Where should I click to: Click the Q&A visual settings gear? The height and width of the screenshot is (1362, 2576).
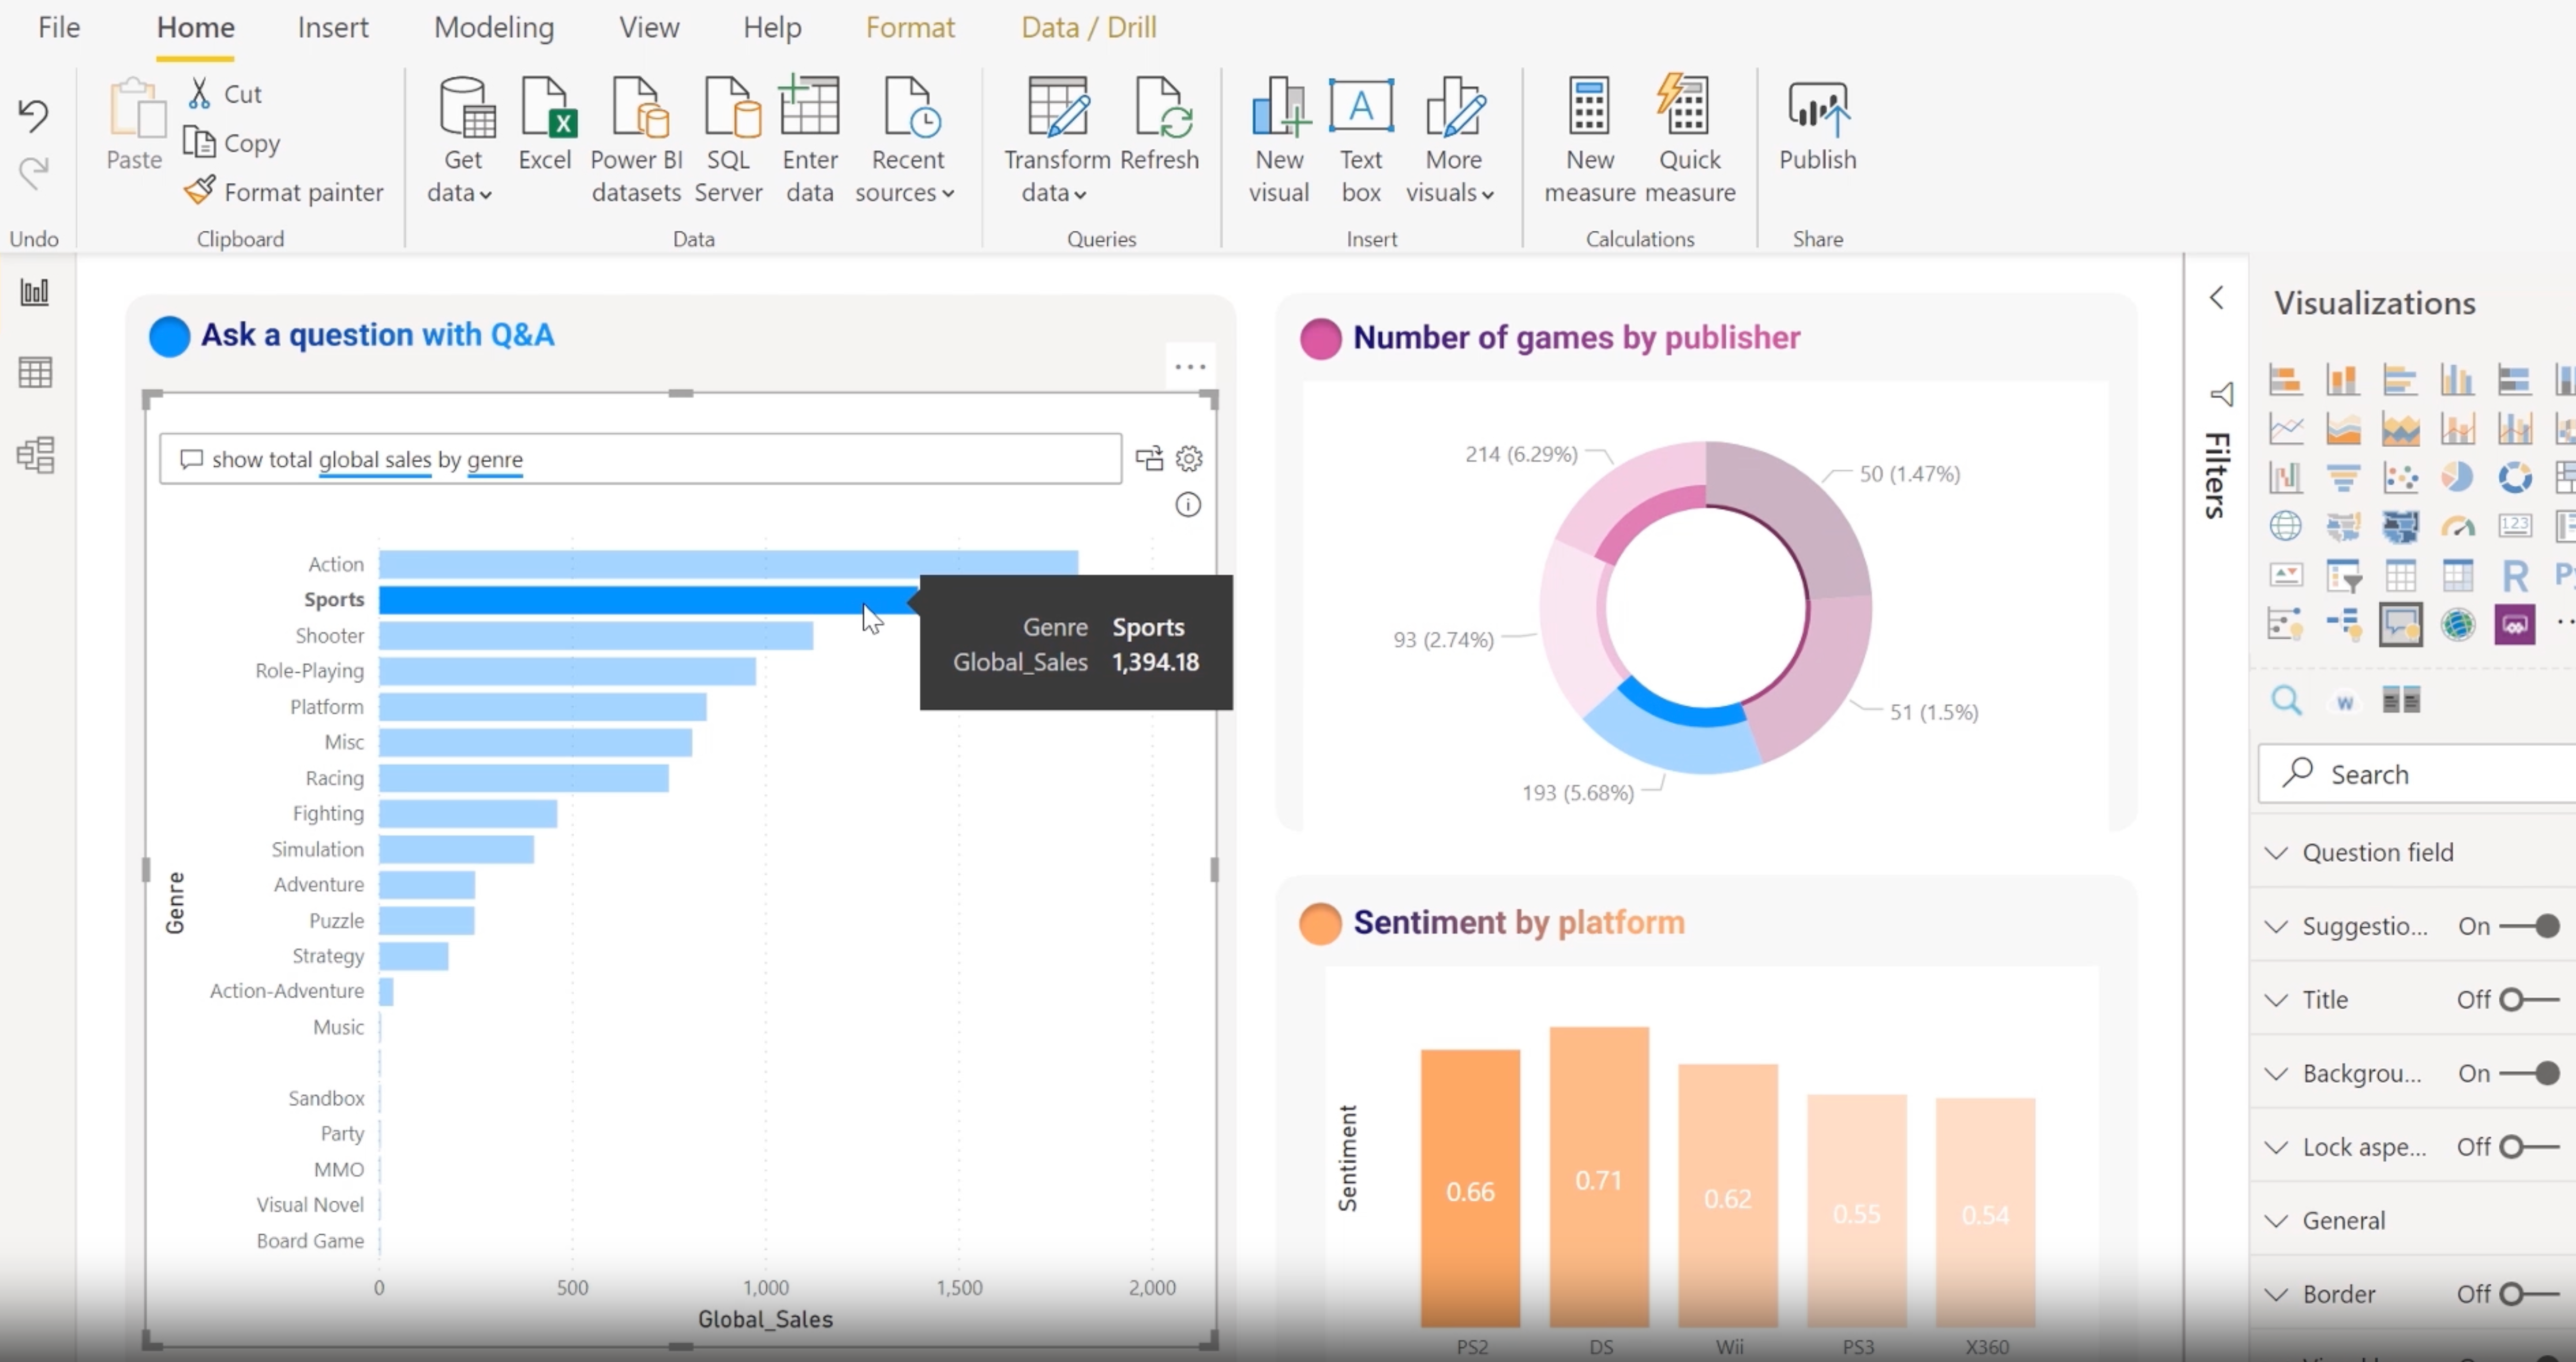pyautogui.click(x=1188, y=459)
